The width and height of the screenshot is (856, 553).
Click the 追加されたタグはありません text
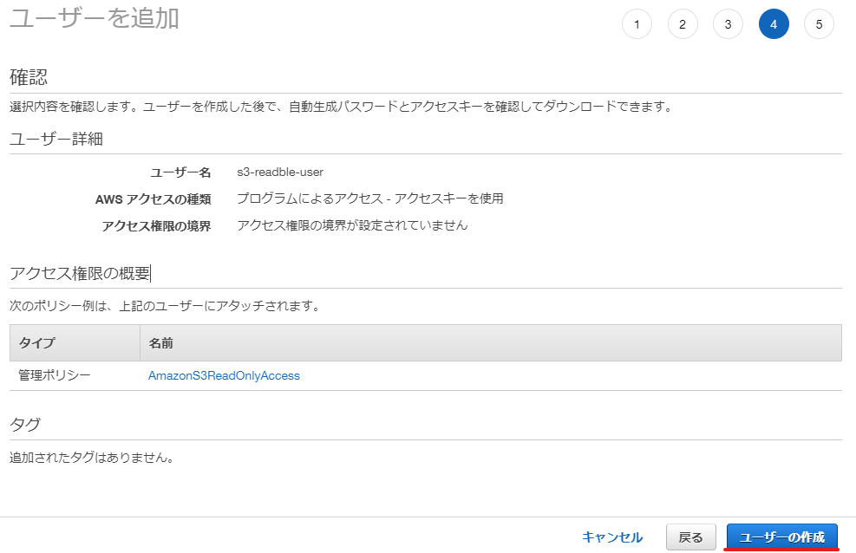point(92,458)
